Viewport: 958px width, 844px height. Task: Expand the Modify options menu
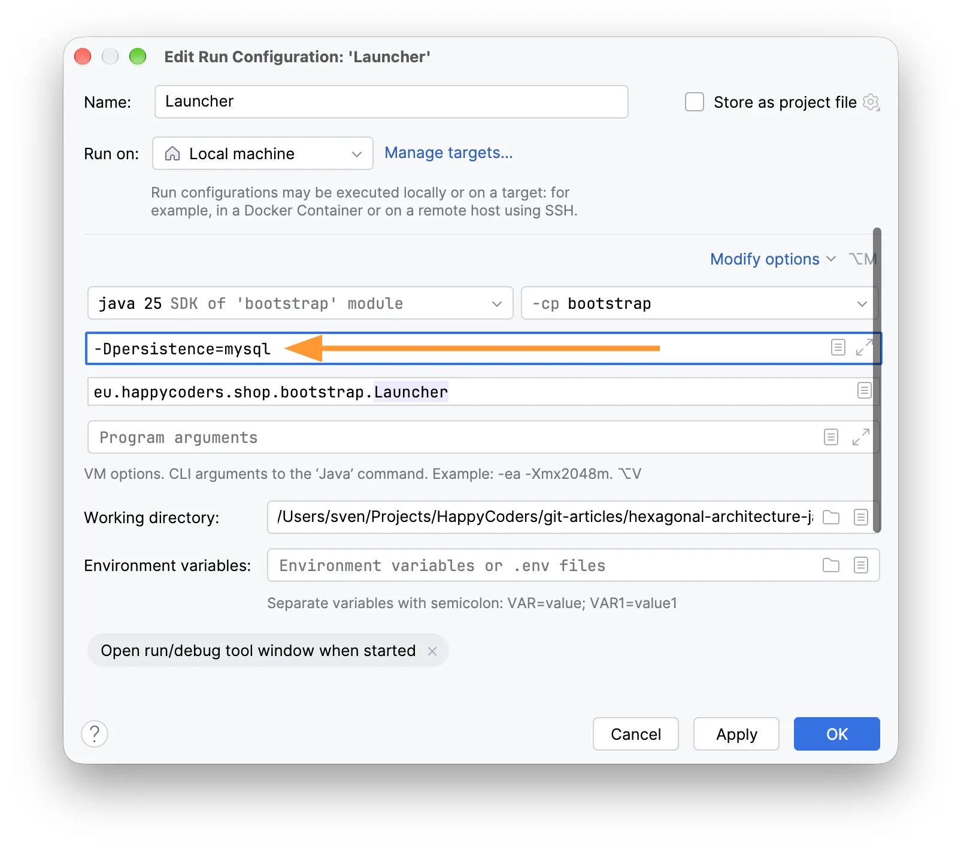772,259
